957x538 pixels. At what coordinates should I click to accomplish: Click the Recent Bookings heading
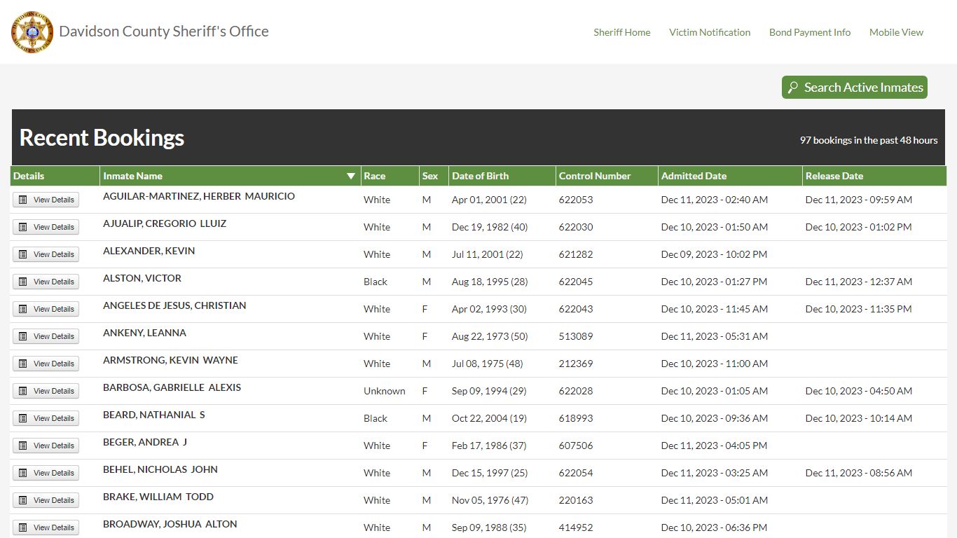point(102,137)
